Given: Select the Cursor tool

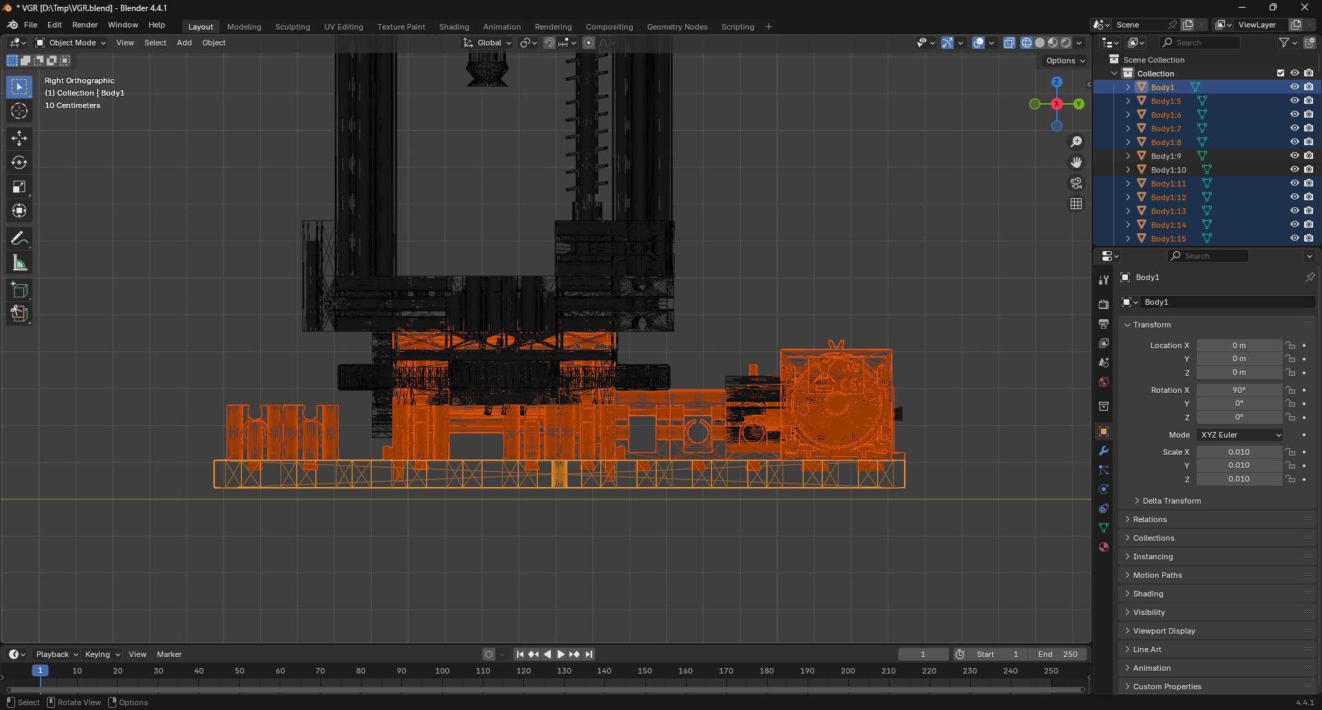Looking at the screenshot, I should pos(19,111).
